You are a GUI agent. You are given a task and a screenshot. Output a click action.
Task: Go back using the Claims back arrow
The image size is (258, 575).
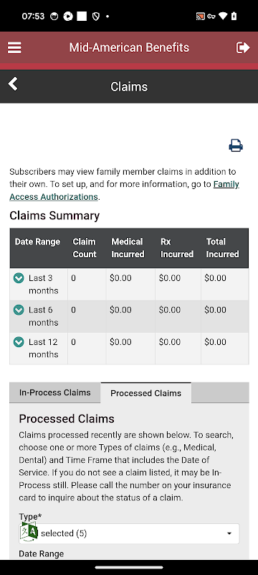point(13,84)
